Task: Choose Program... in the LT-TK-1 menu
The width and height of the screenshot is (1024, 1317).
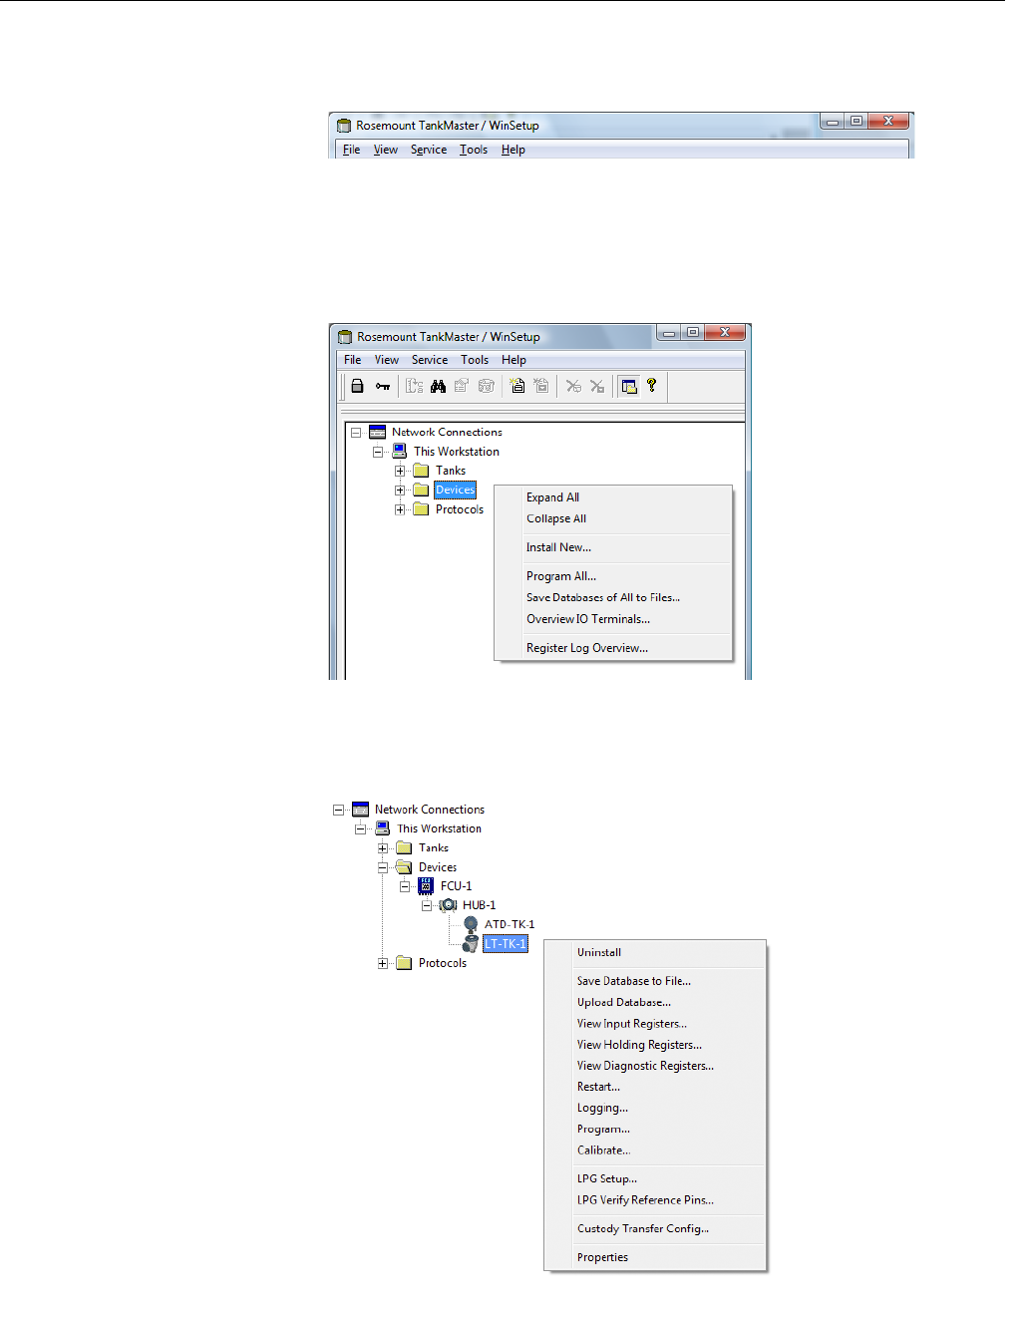Action: (x=655, y=1130)
